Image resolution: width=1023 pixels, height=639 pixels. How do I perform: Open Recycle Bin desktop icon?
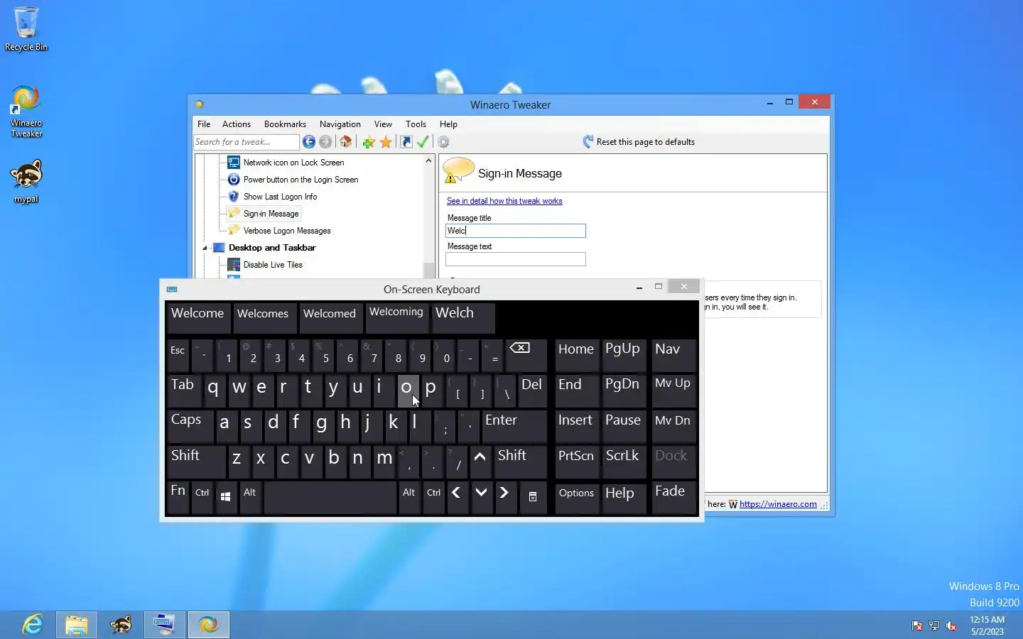[26, 29]
